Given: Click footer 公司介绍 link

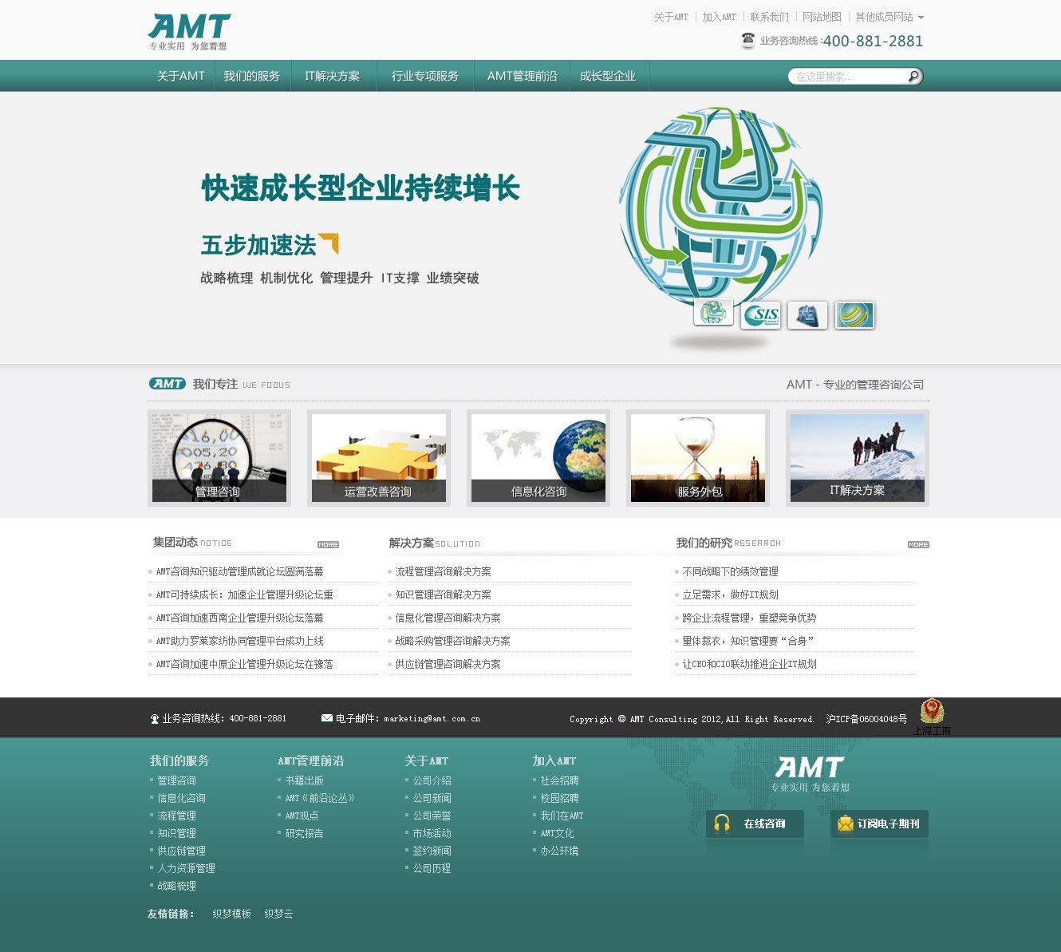Looking at the screenshot, I should pos(432,780).
